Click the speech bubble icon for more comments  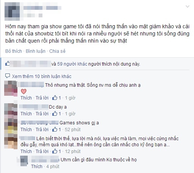point(8,76)
